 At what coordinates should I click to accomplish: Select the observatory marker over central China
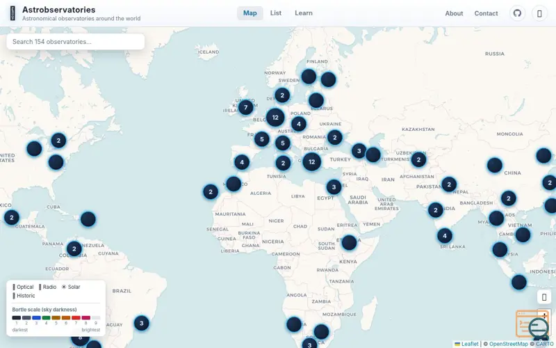tap(495, 165)
